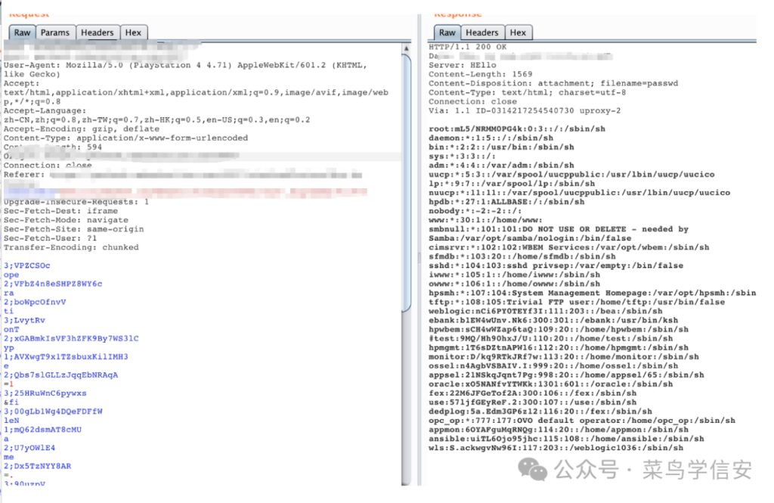Click the 'Upgrade-Insecure-Requests: 1' header
This screenshot has height=503, width=774.
pyautogui.click(x=76, y=202)
